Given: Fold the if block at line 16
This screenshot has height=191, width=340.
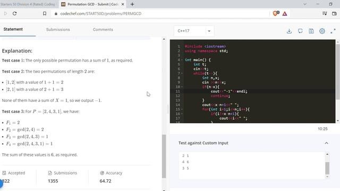Looking at the screenshot, I should [182, 114].
